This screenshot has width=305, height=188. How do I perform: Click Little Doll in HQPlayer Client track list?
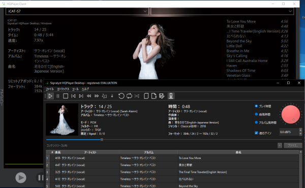point(234,46)
